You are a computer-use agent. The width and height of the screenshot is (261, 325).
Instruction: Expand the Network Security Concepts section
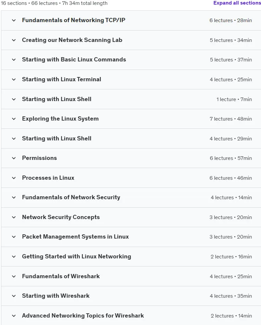[x=131, y=217]
